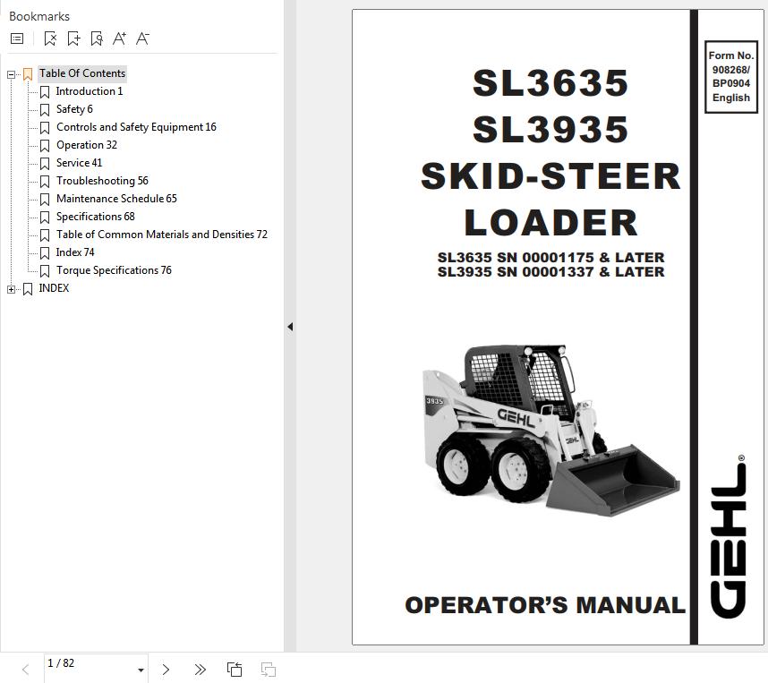The image size is (768, 683).
Task: Click the OPERATOR'S MANUAL heading
Action: pos(545,605)
